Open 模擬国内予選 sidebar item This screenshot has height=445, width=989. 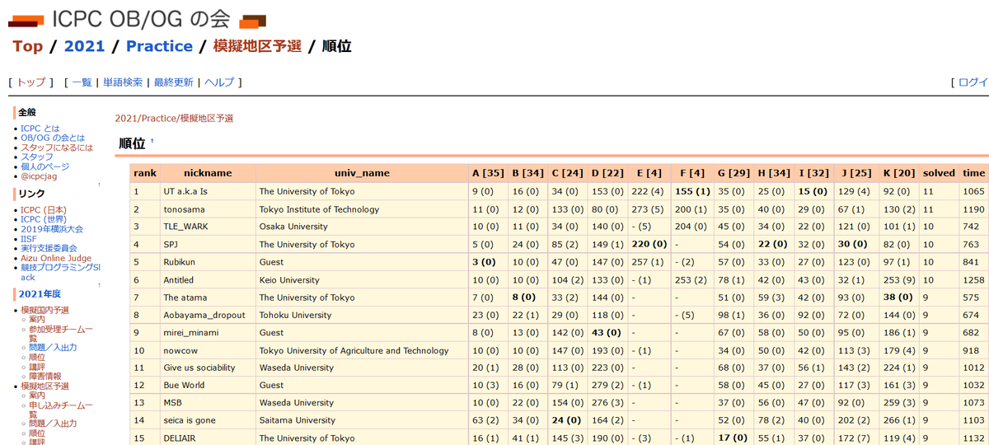45,311
